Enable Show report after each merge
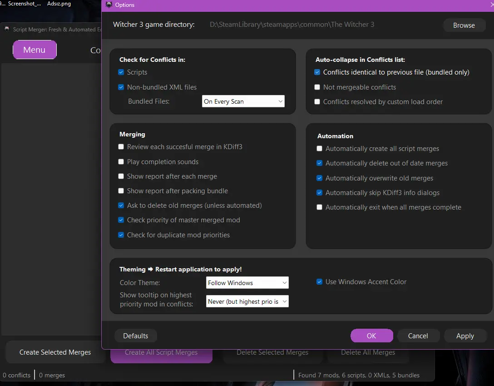The width and height of the screenshot is (494, 386). (x=121, y=176)
